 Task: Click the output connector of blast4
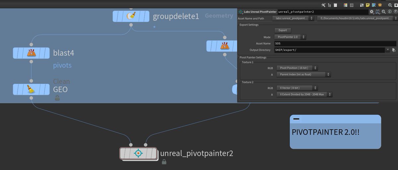pyautogui.click(x=31, y=62)
